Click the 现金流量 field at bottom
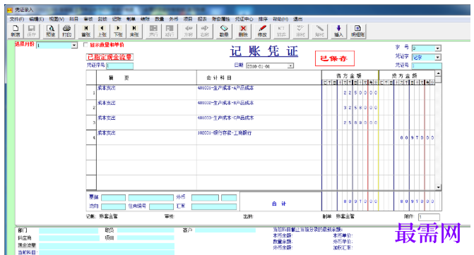The height and width of the screenshot is (255, 474). [107, 246]
